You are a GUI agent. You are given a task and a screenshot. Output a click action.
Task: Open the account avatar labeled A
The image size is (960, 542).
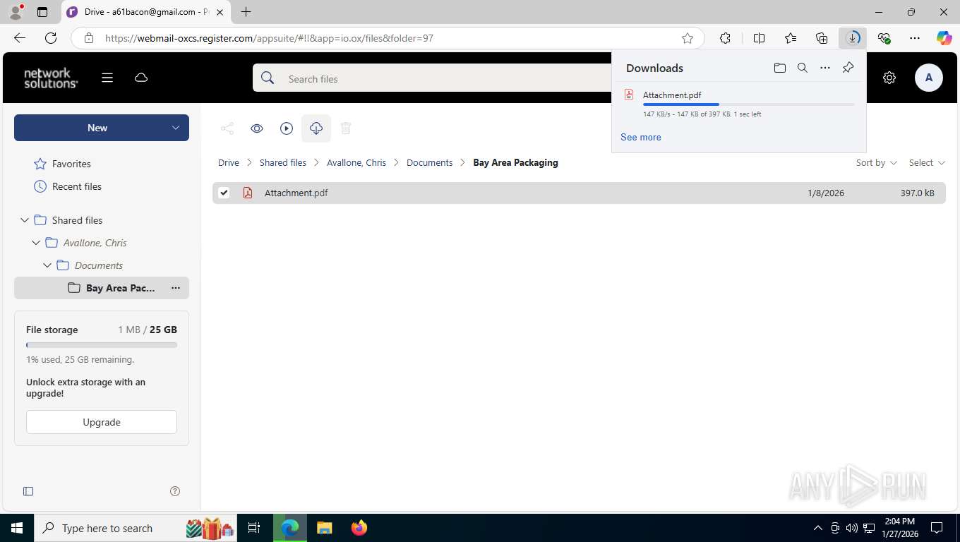click(x=929, y=78)
